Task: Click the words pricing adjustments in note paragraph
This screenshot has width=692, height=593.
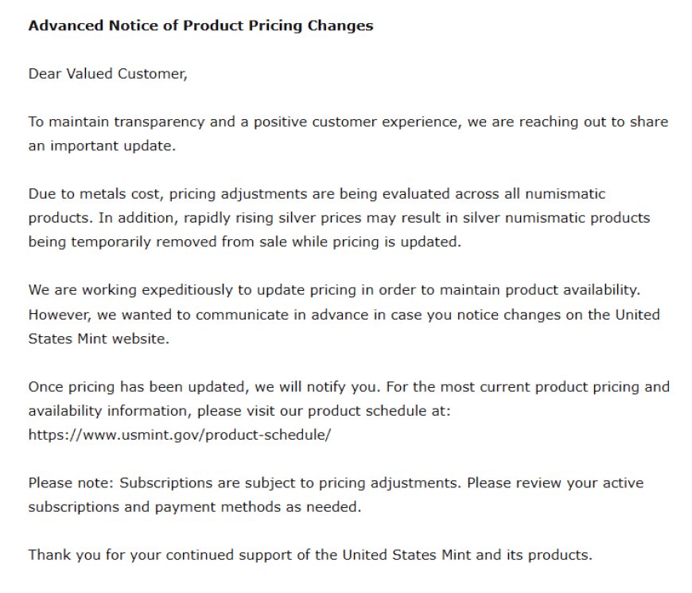Action: pyautogui.click(x=388, y=483)
